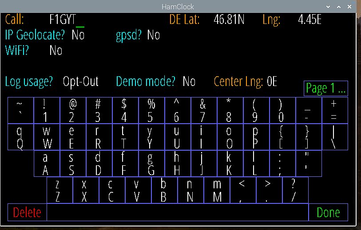Tap the 1 / exclamation key
The width and height of the screenshot is (361, 230).
[47, 110]
